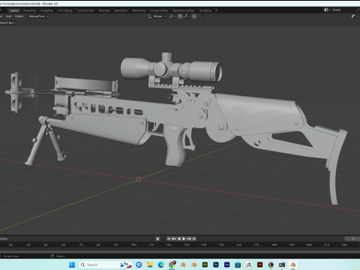Play animation in reverse

tap(179, 238)
